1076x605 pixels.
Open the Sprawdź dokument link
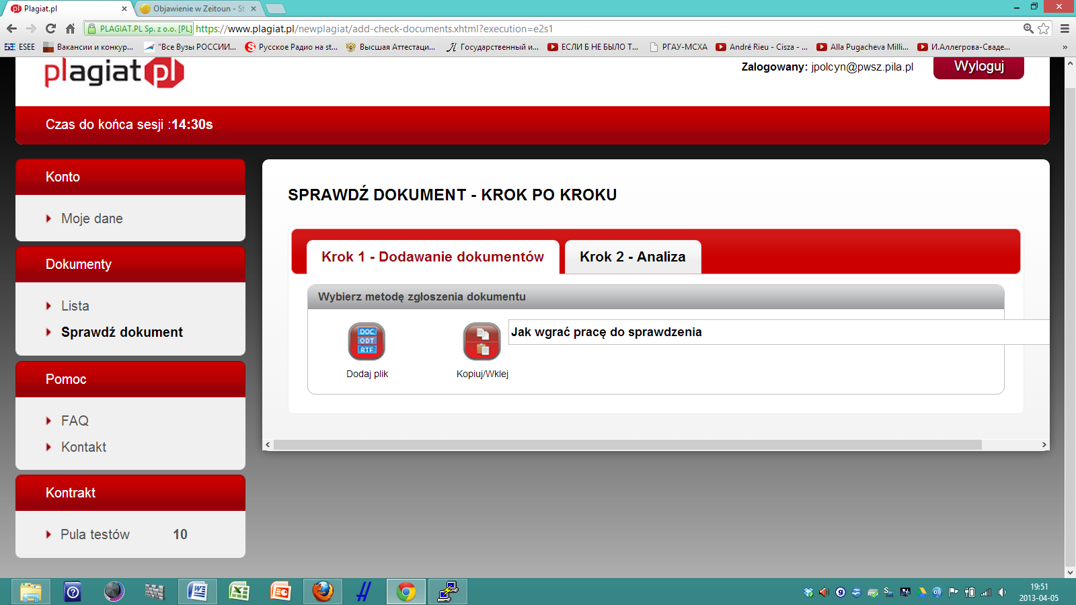pyautogui.click(x=122, y=332)
